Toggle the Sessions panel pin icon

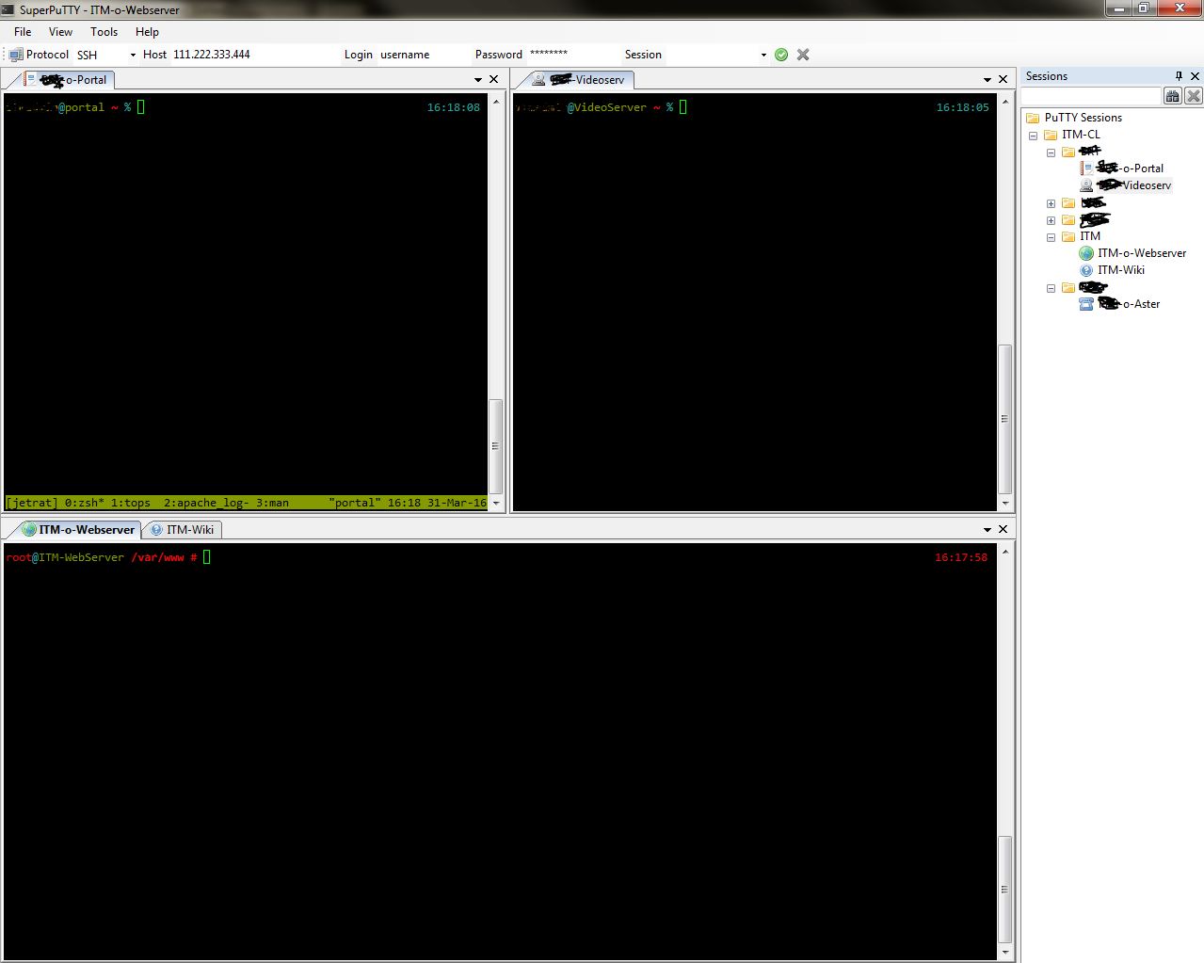point(1178,76)
